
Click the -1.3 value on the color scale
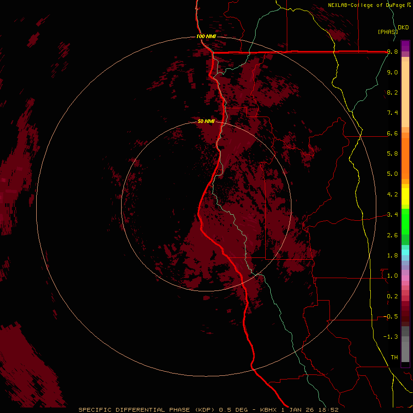[391, 337]
